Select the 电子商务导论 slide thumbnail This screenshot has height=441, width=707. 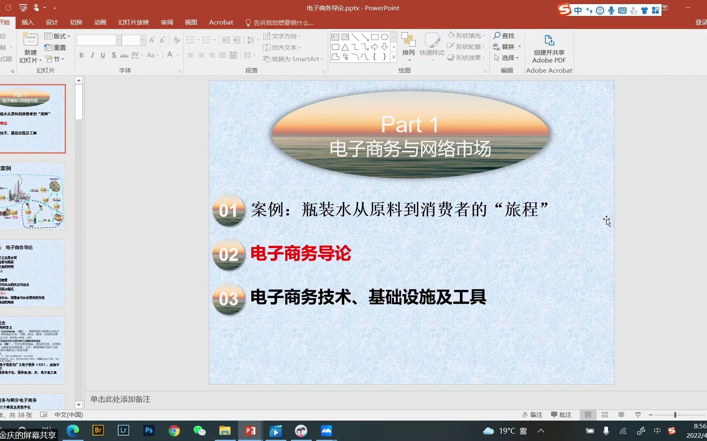point(32,273)
